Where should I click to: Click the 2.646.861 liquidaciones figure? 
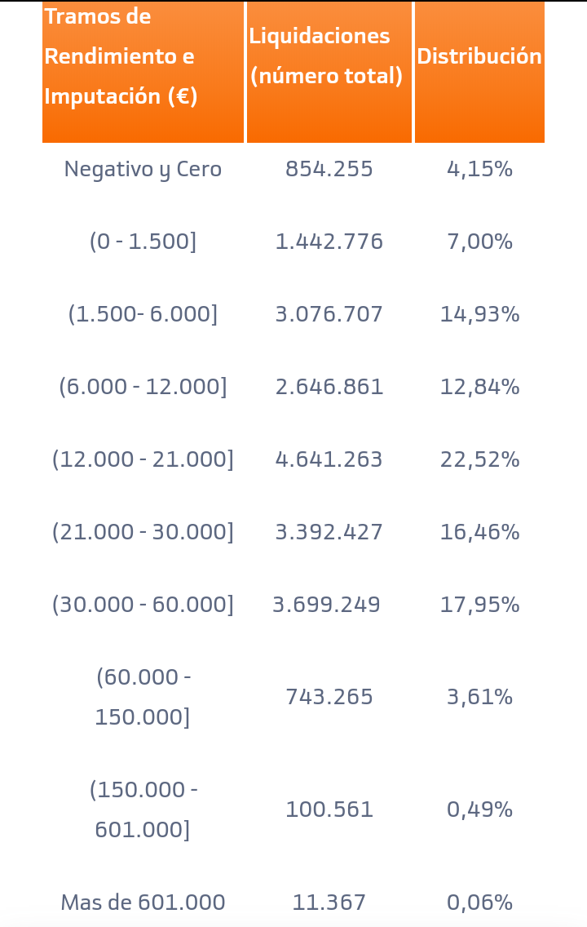coord(329,387)
